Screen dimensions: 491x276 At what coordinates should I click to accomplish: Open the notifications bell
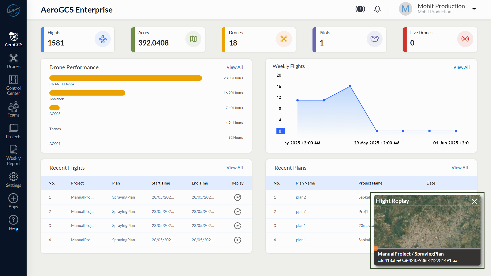click(377, 9)
